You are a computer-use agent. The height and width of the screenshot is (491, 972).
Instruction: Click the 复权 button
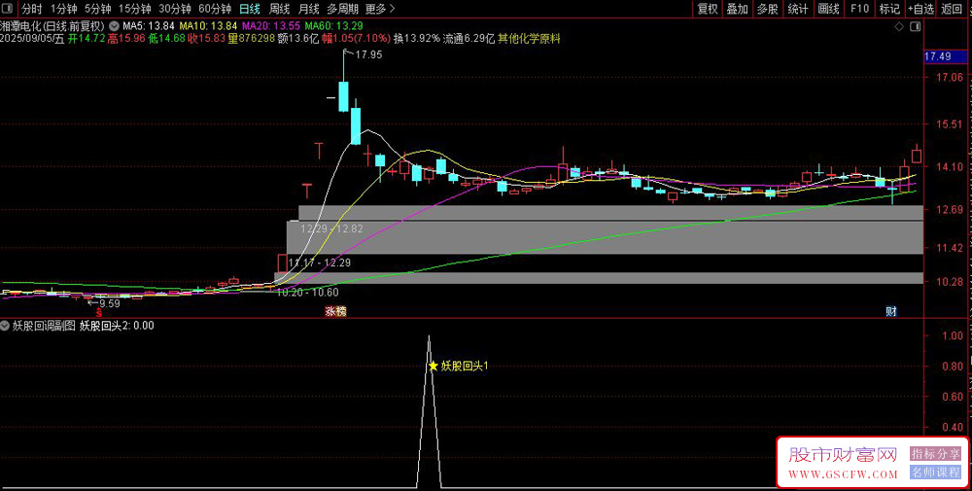(708, 9)
